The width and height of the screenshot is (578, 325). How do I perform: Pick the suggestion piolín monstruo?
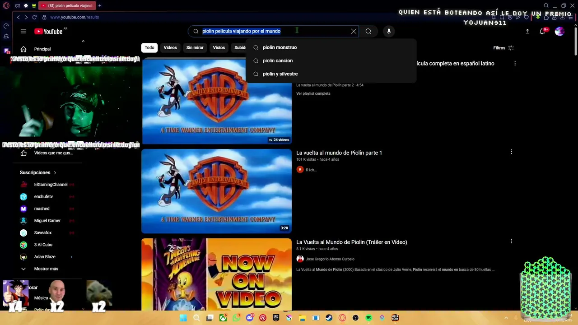click(x=331, y=47)
